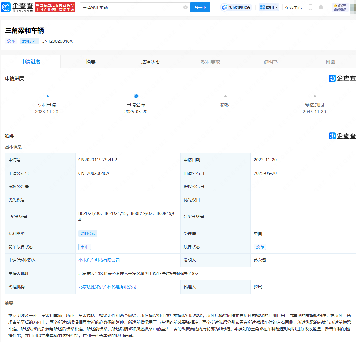This screenshot has height=342, width=356.
Task: Switch to the 权利要求 tab
Action: [x=211, y=62]
